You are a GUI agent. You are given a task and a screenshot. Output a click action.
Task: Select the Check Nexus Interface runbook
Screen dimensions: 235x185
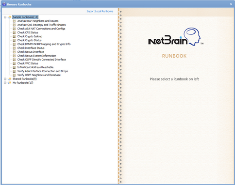[x=31, y=52]
